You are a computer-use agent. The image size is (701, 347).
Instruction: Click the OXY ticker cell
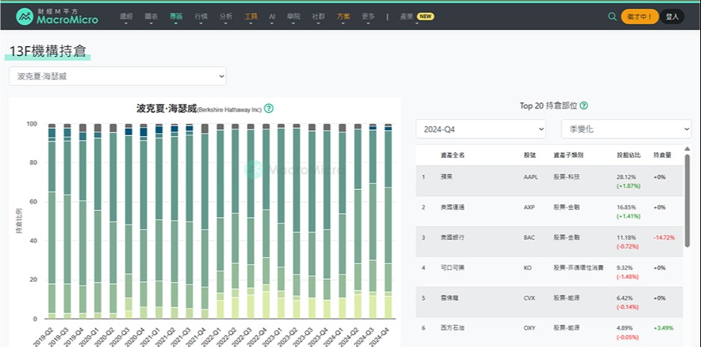[530, 328]
